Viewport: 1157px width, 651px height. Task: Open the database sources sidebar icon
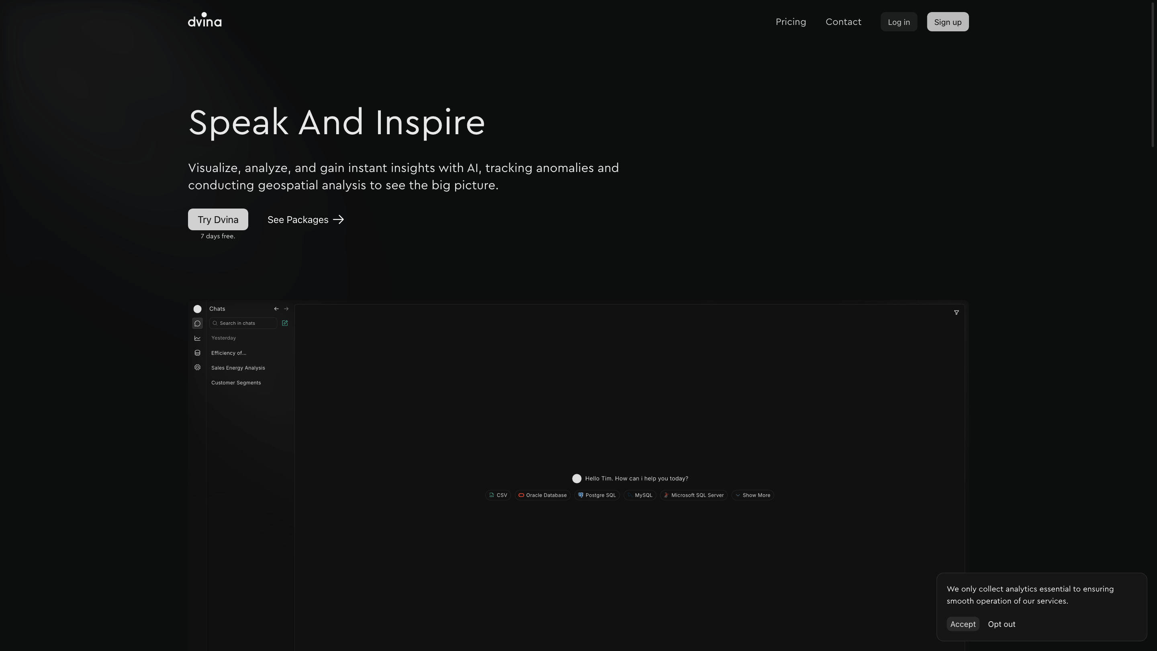197,353
